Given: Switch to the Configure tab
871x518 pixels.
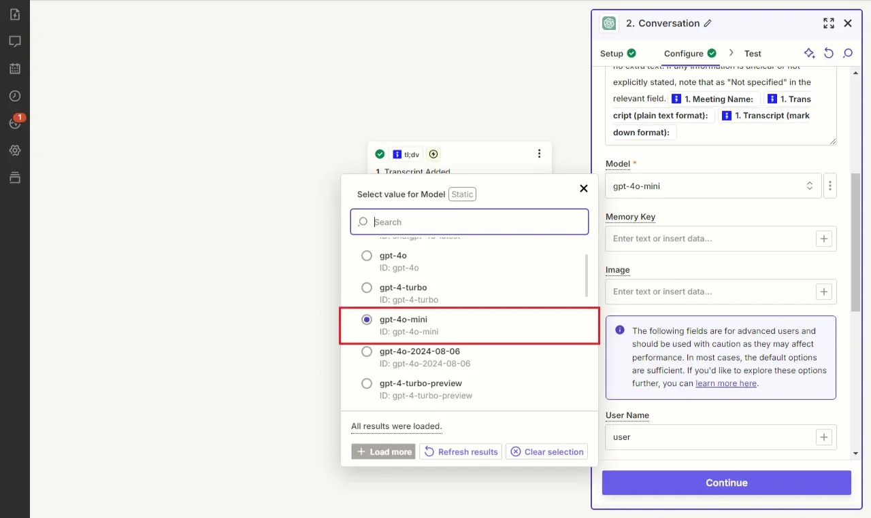Looking at the screenshot, I should point(690,53).
